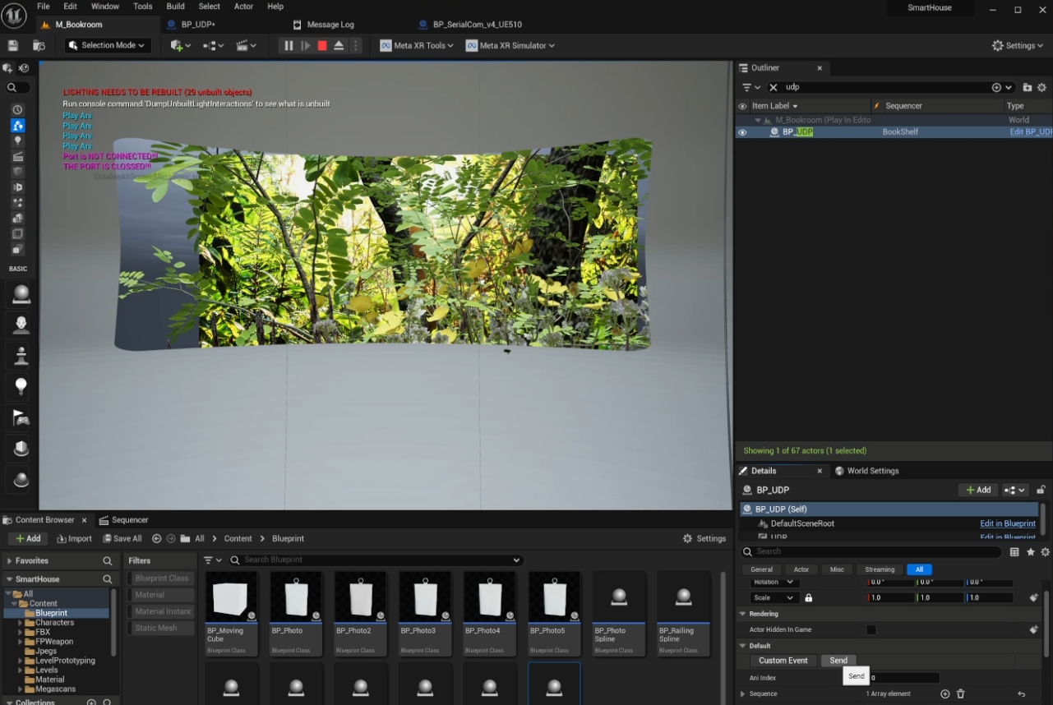
Task: Save the current level with disk icon
Action: (x=13, y=46)
